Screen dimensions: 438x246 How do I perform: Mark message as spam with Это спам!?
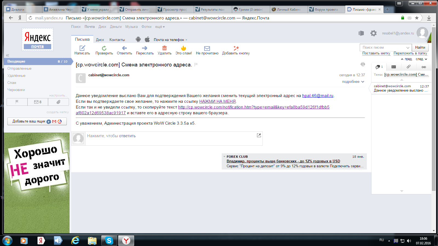tap(183, 48)
